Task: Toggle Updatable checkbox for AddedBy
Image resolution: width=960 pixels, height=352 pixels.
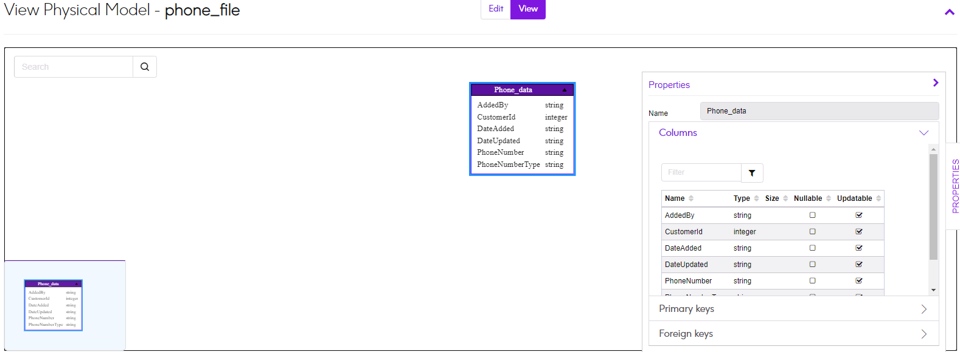Action: 859,215
